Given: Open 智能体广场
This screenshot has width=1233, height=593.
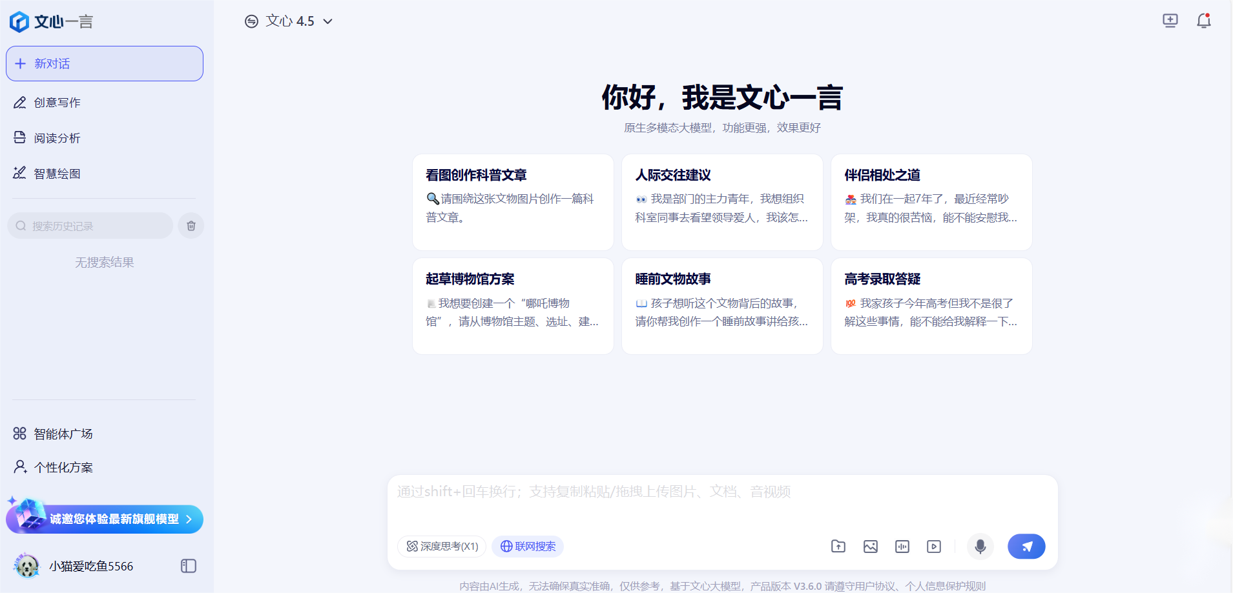Looking at the screenshot, I should coord(63,434).
